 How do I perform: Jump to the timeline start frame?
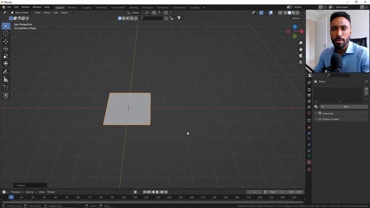(x=145, y=192)
